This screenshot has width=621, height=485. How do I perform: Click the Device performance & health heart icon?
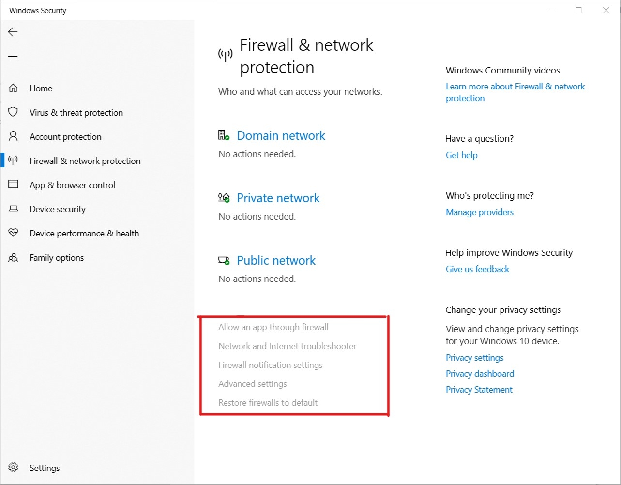[x=13, y=233]
